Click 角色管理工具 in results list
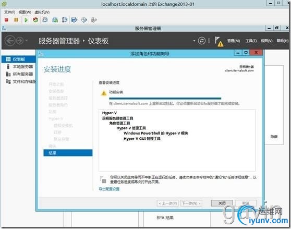Viewport: 291px width, 229px height. (119, 123)
